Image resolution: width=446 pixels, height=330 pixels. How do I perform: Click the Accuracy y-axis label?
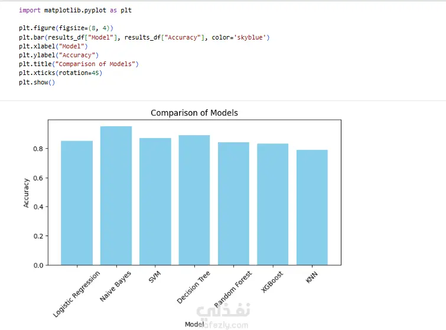pyautogui.click(x=26, y=193)
